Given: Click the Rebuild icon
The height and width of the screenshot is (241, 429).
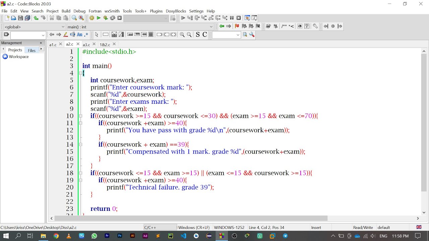Looking at the screenshot, I should click(x=113, y=18).
